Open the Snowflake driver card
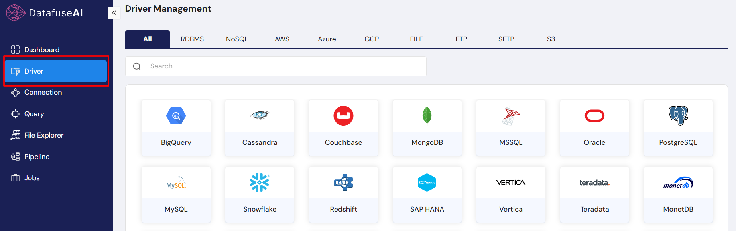736x231 pixels. (260, 195)
